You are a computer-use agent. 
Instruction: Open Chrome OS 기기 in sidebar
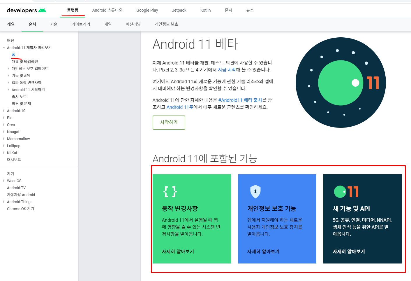(20, 209)
